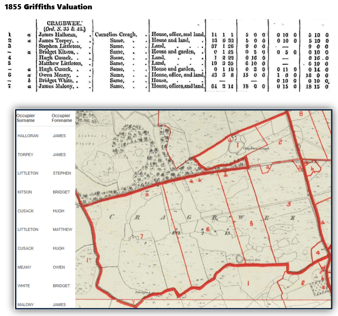Click "Owen Meany" in the valuation table
The width and height of the screenshot is (338, 316).
pos(55,75)
